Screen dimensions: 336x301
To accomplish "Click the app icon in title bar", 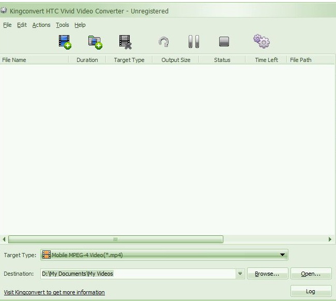I will [x=4, y=10].
